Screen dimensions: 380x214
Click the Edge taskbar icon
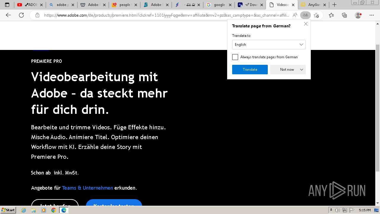coord(64,210)
